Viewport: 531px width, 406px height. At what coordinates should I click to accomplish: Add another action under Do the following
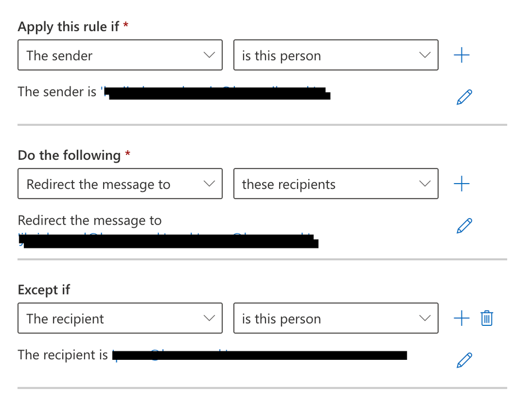click(x=461, y=184)
